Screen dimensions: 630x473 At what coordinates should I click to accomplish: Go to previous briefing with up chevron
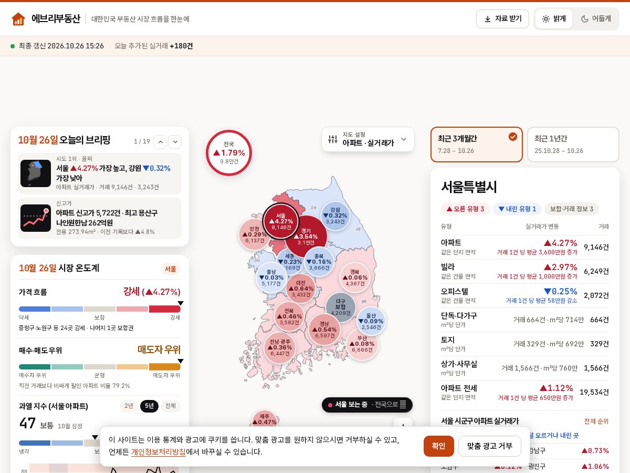coord(160,141)
